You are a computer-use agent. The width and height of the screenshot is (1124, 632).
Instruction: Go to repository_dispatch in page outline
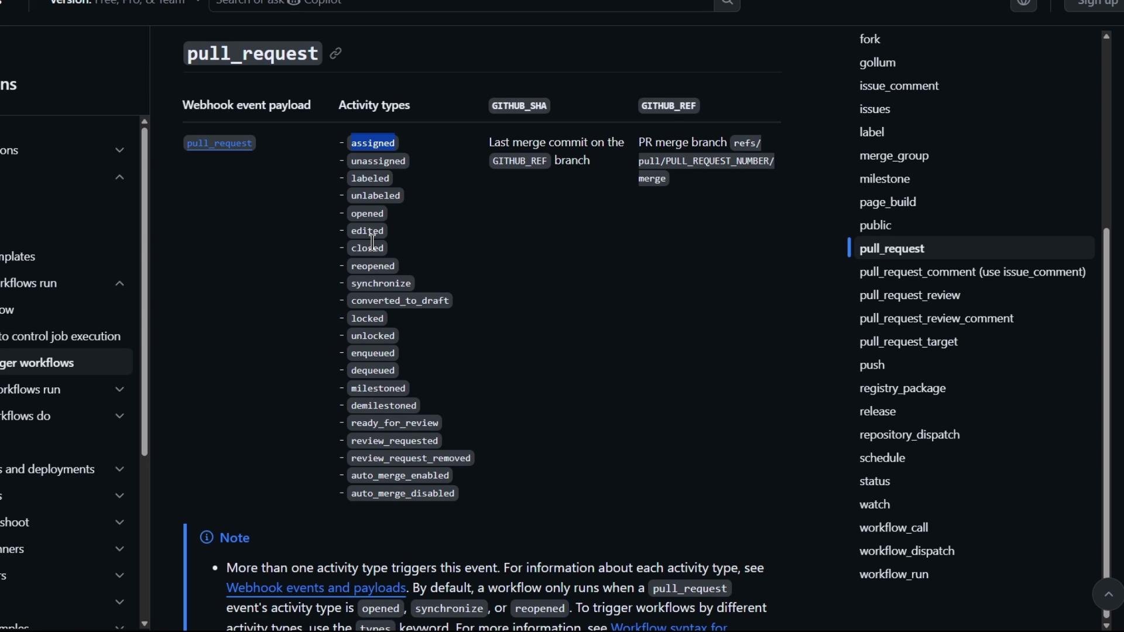909,435
